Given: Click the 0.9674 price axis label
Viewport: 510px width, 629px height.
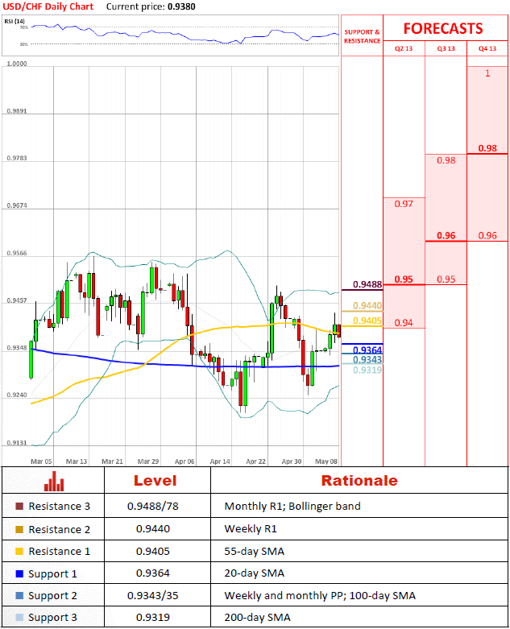Looking at the screenshot, I should pos(17,206).
